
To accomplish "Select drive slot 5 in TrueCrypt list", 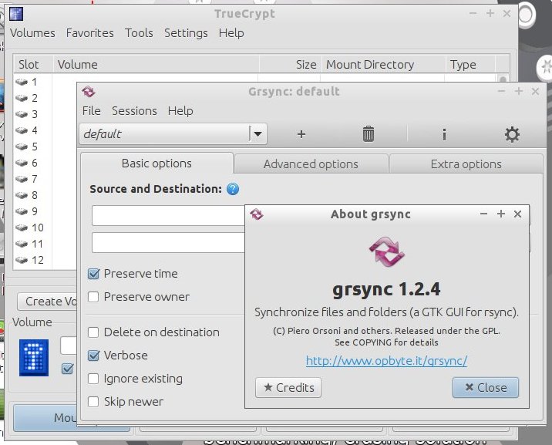I will (27, 147).
